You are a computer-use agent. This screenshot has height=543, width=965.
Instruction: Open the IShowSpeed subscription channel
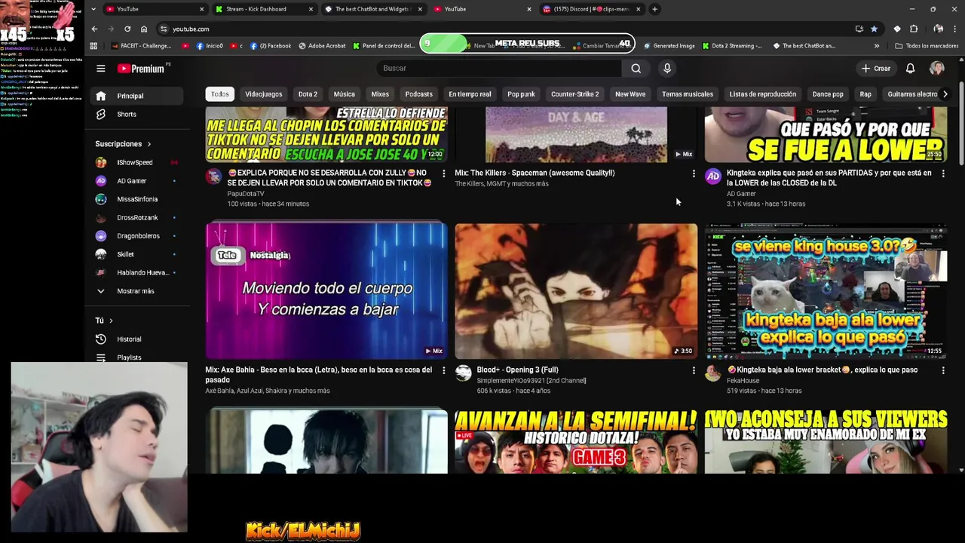(136, 162)
